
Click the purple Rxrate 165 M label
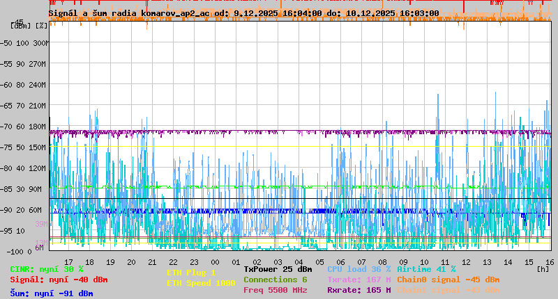(359, 290)
